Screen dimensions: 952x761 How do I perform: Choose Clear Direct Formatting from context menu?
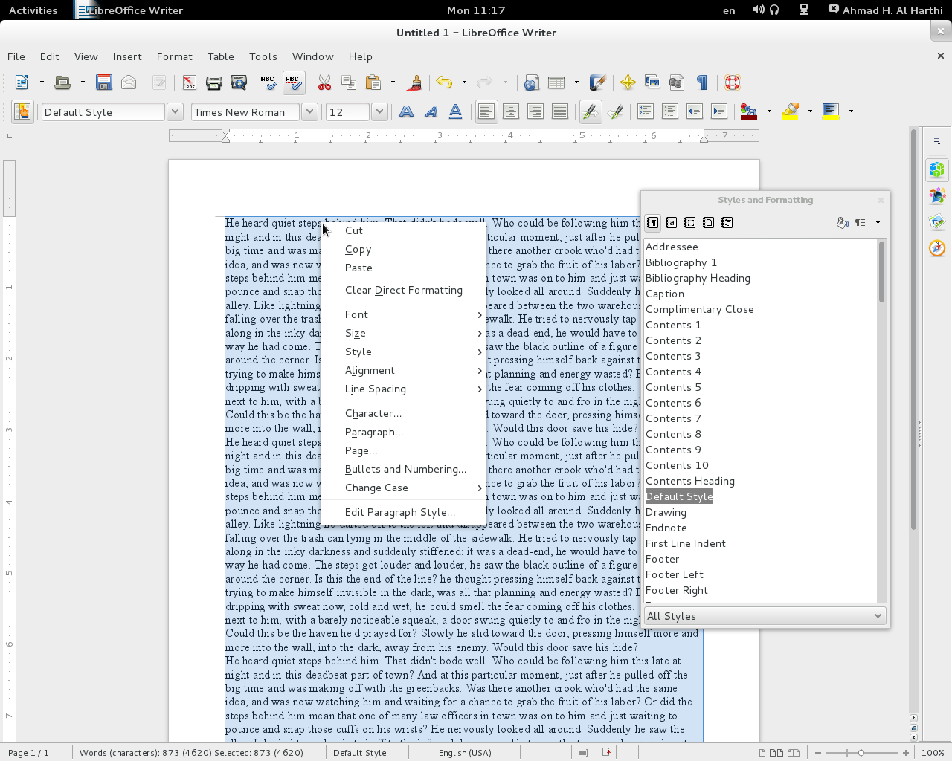tap(403, 290)
